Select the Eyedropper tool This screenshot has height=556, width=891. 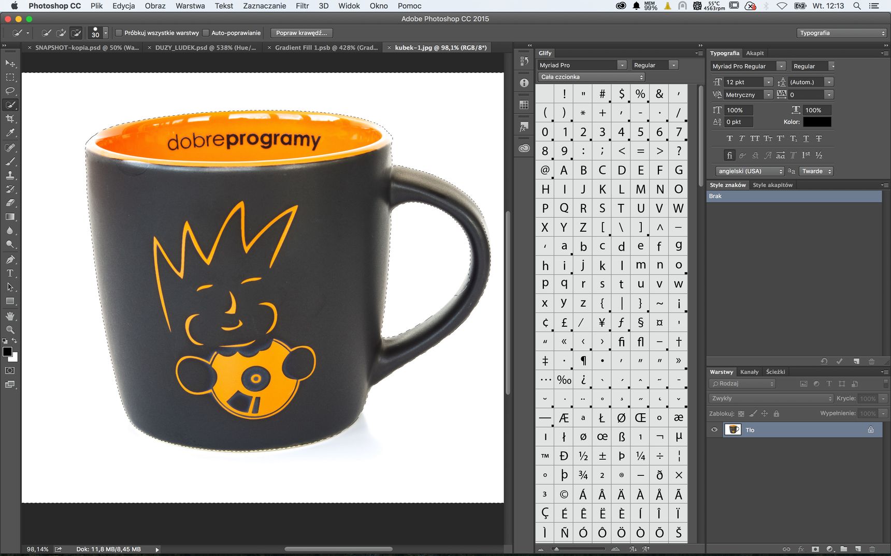[10, 133]
